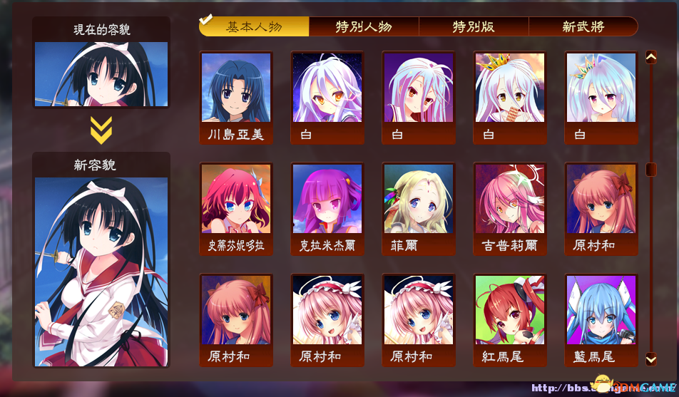The image size is (679, 397).
Task: Click the scroll up arrow
Action: point(651,57)
